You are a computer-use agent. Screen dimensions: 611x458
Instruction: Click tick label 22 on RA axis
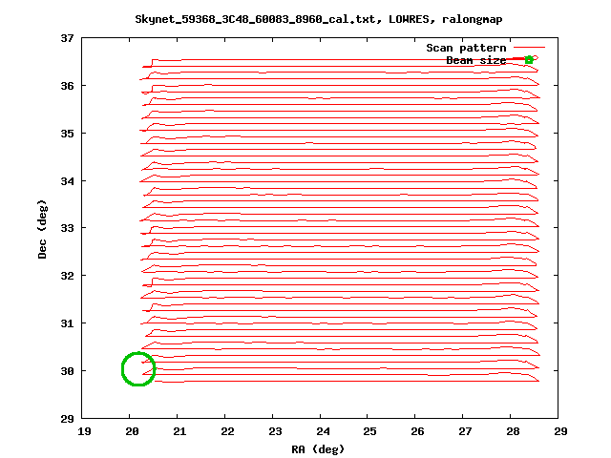point(227,431)
